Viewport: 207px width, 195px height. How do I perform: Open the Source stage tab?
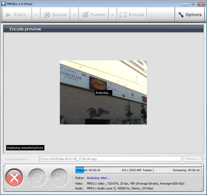pos(55,15)
